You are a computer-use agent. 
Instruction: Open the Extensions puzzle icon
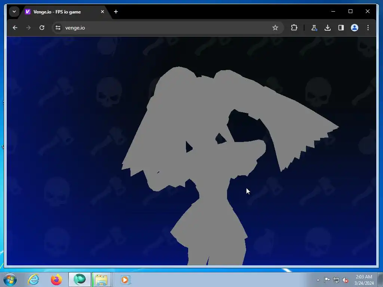click(294, 28)
